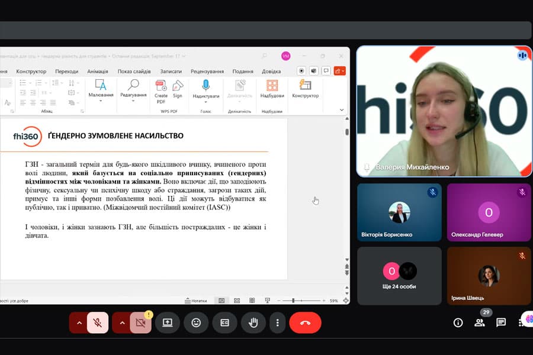Toggle closed captions button
This screenshot has height=355, width=533.
click(224, 322)
